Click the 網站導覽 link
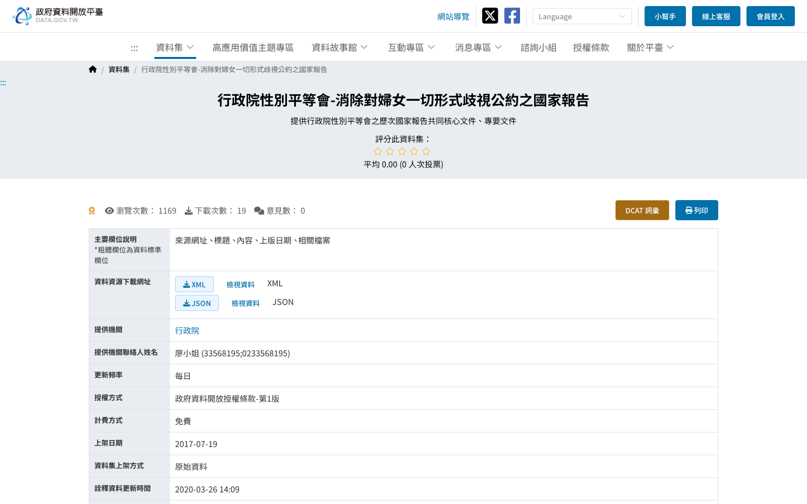This screenshot has width=807, height=504. click(x=453, y=17)
